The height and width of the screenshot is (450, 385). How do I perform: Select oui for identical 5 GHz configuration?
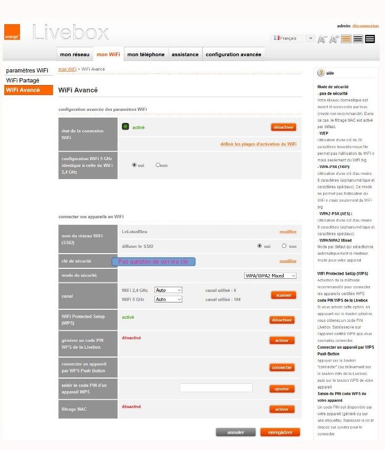click(134, 165)
